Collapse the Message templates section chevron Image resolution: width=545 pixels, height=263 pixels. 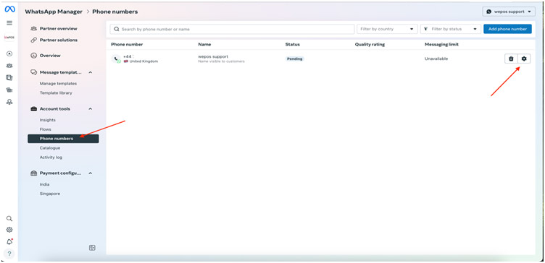click(91, 72)
